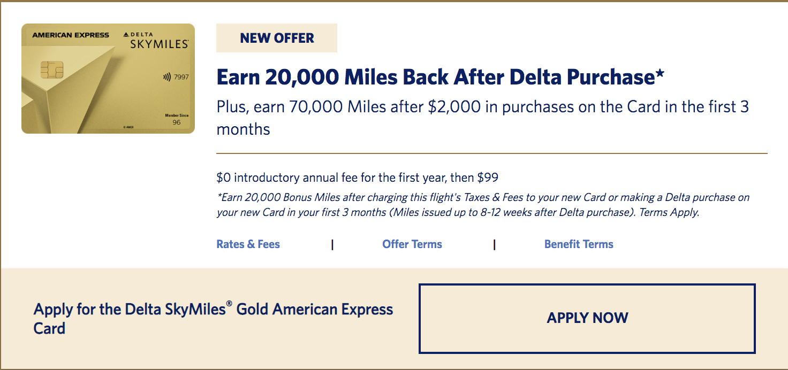
Task: Click divider between Rates & Fees and Offer Terms
Action: click(x=332, y=245)
